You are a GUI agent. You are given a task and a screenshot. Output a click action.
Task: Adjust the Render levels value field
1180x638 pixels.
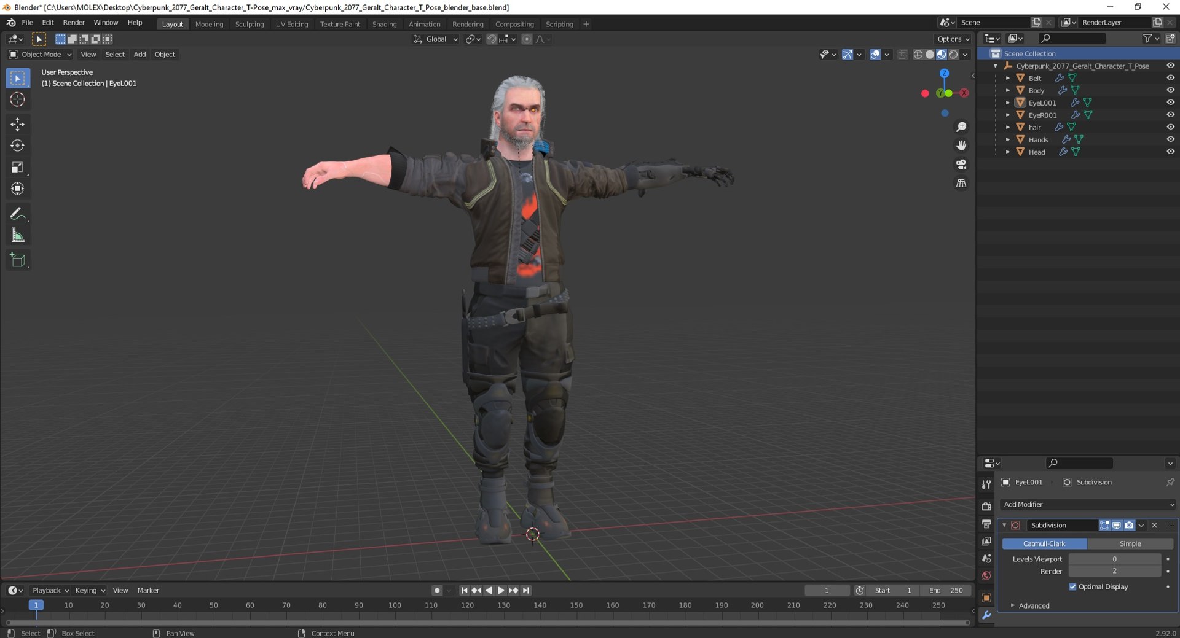click(x=1114, y=572)
